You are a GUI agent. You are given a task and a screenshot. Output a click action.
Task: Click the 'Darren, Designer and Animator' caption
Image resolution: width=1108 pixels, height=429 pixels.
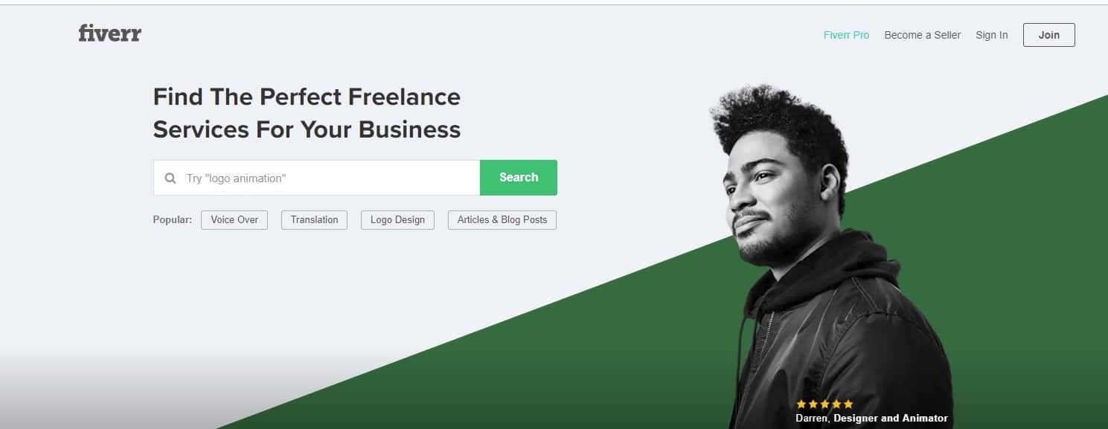point(871,419)
